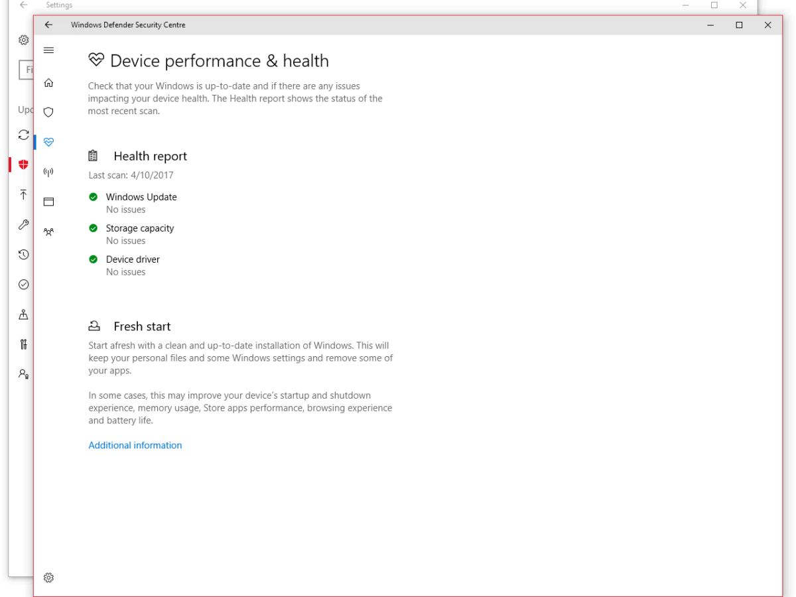This screenshot has width=796, height=597.
Task: Click the Health report heading
Action: pyautogui.click(x=151, y=156)
